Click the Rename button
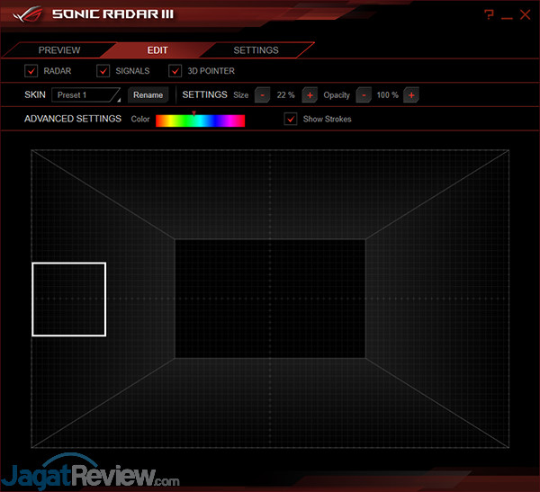 [148, 95]
